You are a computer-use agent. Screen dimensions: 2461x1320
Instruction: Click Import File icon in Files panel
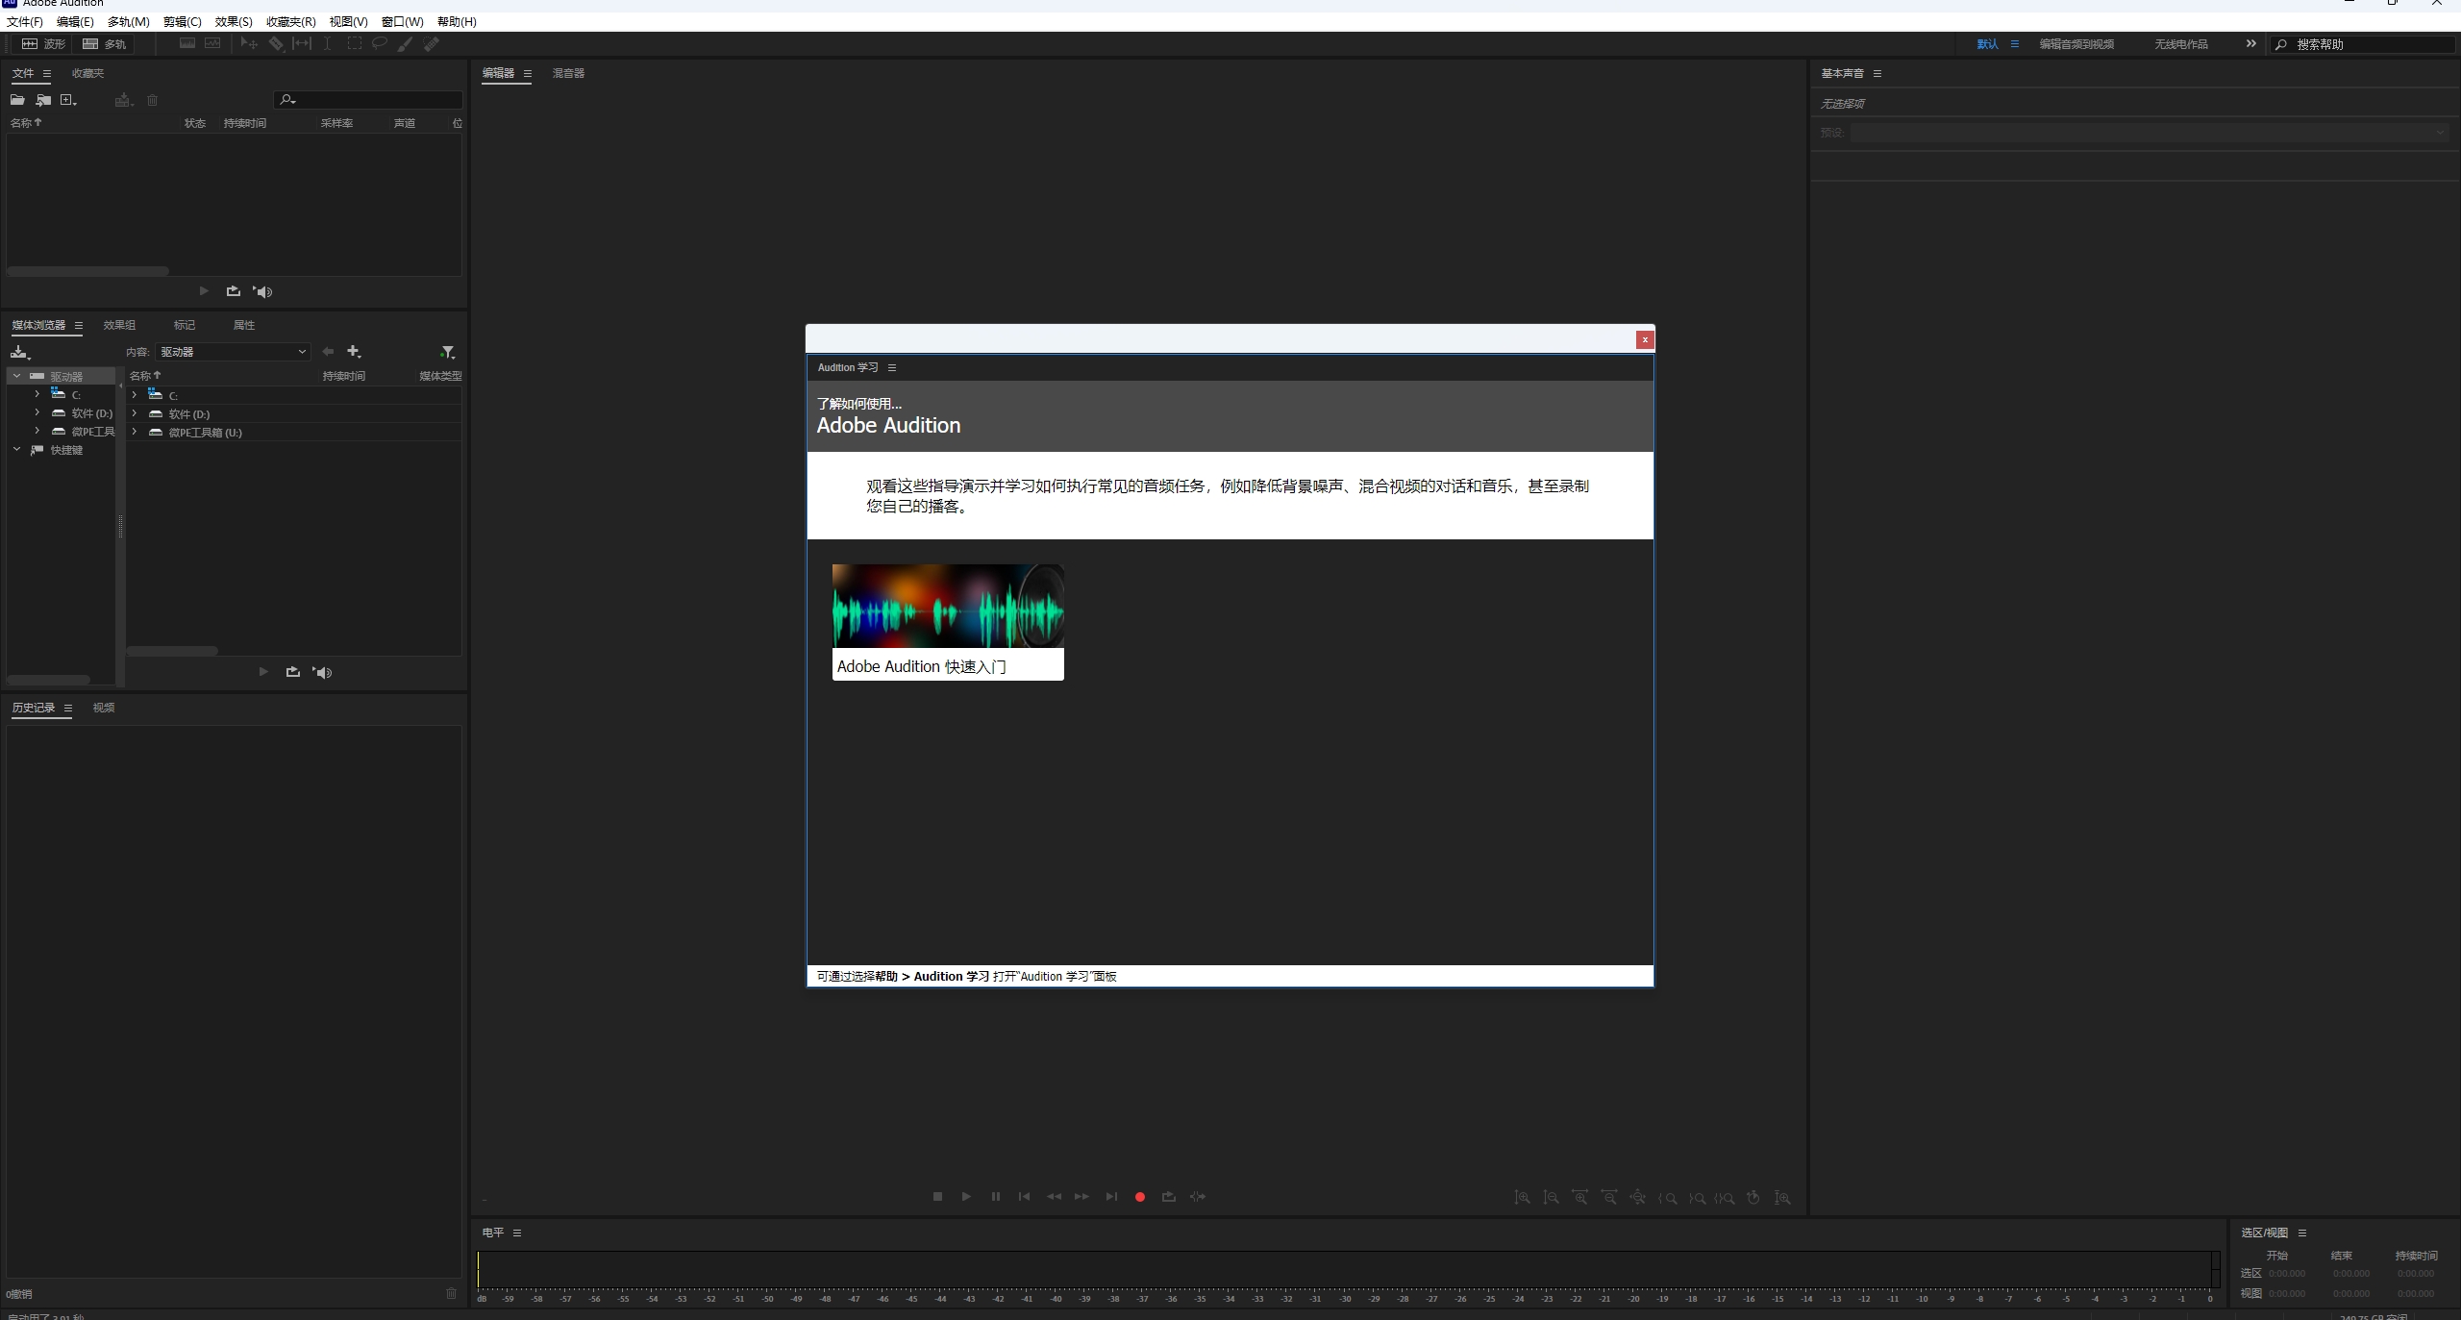43,100
